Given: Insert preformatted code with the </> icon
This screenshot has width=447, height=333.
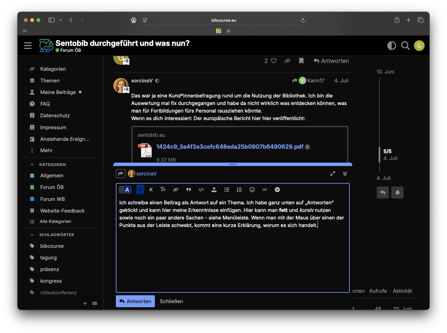Looking at the screenshot, I should coord(201,190).
